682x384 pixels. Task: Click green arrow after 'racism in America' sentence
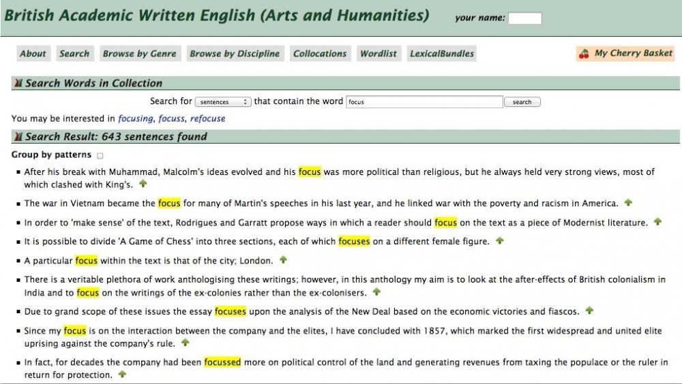tap(628, 202)
